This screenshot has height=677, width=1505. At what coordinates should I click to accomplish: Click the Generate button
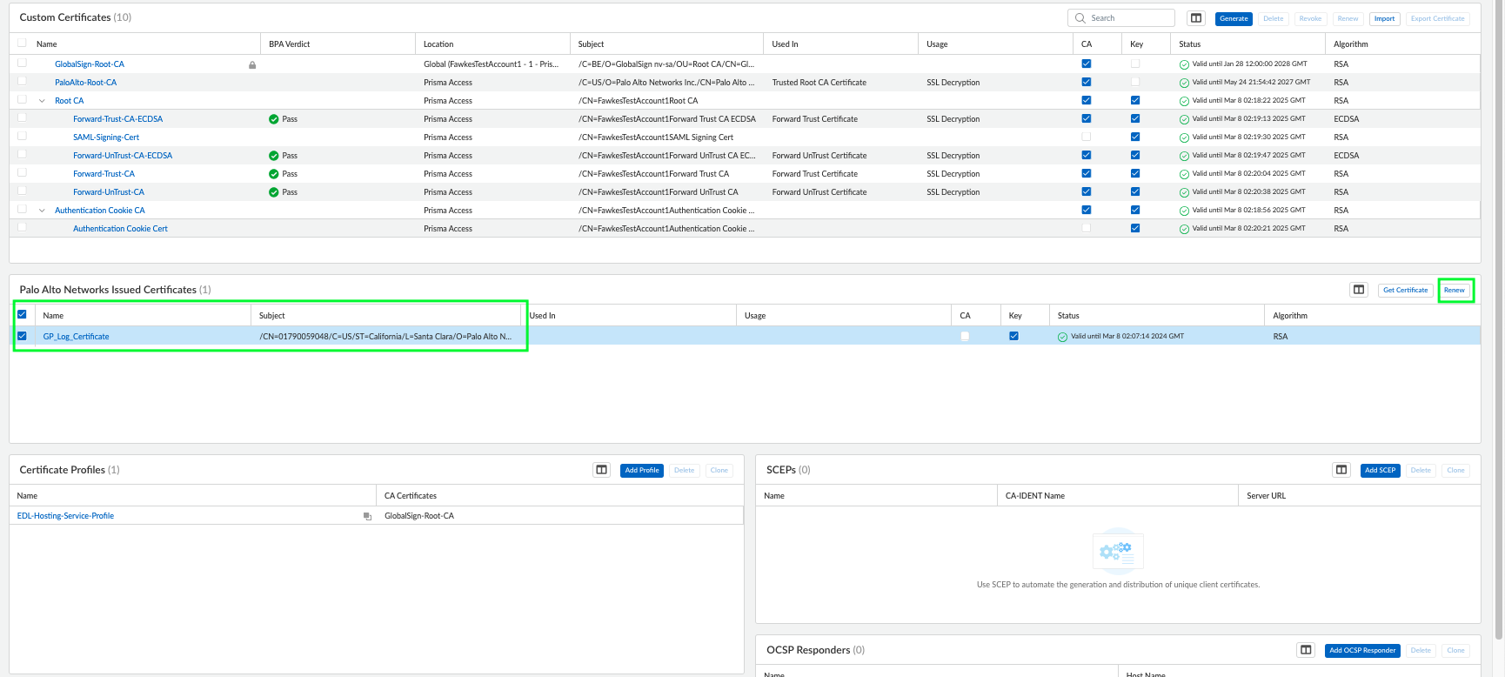pyautogui.click(x=1233, y=18)
